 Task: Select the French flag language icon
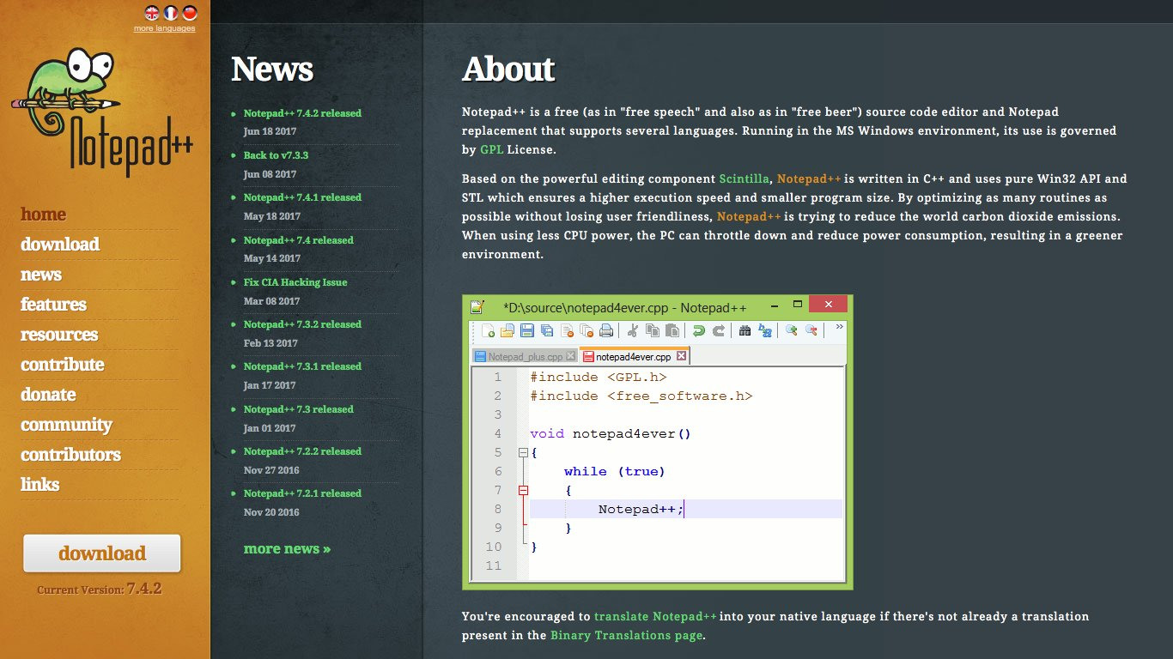point(170,13)
